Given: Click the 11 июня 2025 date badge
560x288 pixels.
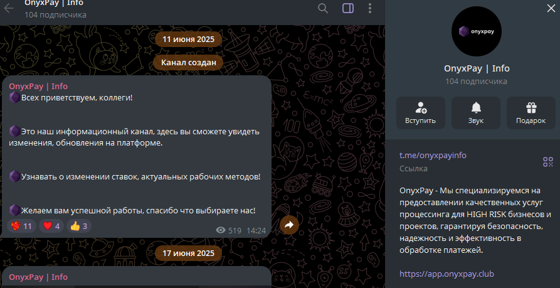Looking at the screenshot, I should point(188,40).
